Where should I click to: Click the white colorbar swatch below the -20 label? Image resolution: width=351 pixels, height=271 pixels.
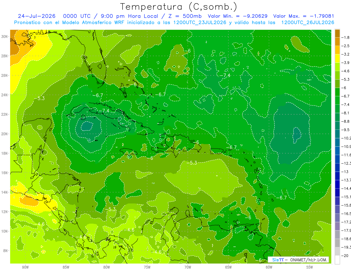(x=337, y=260)
